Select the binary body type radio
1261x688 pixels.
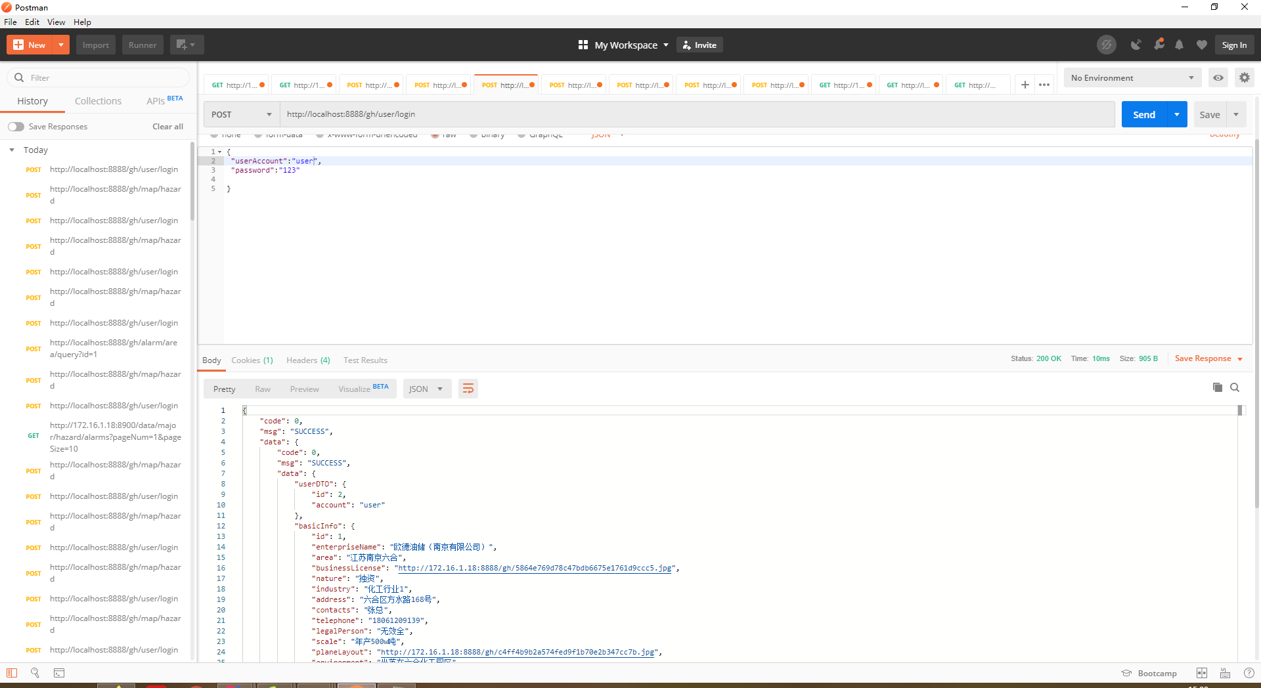pyautogui.click(x=474, y=135)
